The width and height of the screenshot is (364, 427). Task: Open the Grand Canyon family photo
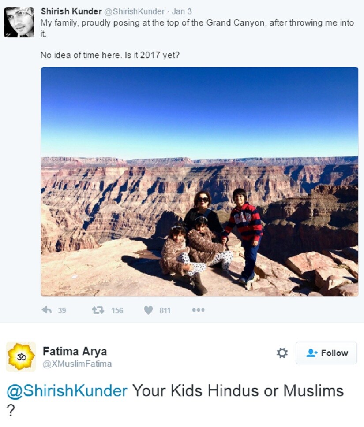click(x=199, y=182)
